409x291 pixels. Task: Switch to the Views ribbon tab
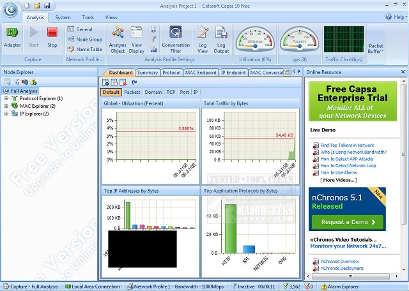[x=111, y=17]
